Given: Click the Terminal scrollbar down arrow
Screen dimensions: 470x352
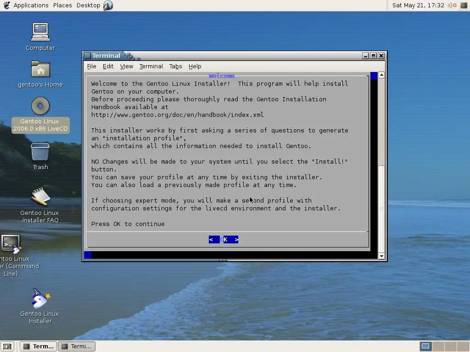Looking at the screenshot, I should [x=381, y=256].
